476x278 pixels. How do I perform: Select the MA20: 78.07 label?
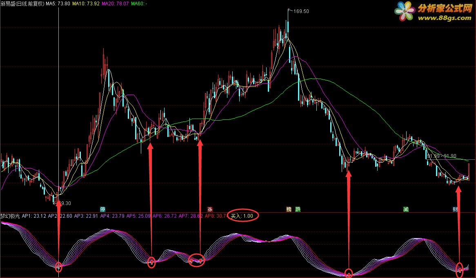pyautogui.click(x=115, y=4)
